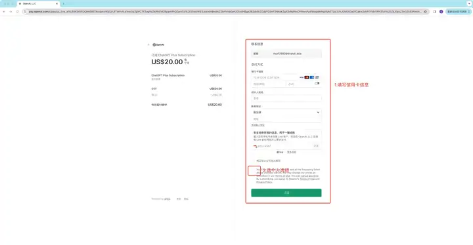Click the total due today US$20.00 amount

215,105
